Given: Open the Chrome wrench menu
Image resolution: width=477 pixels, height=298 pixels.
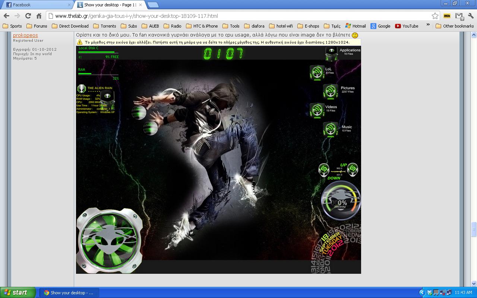Looking at the screenshot, I should tap(471, 16).
